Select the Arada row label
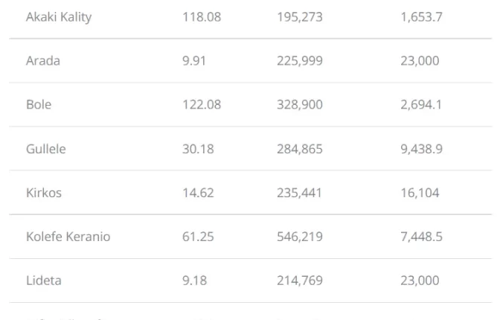Image resolution: width=500 pixels, height=320 pixels. 43,60
